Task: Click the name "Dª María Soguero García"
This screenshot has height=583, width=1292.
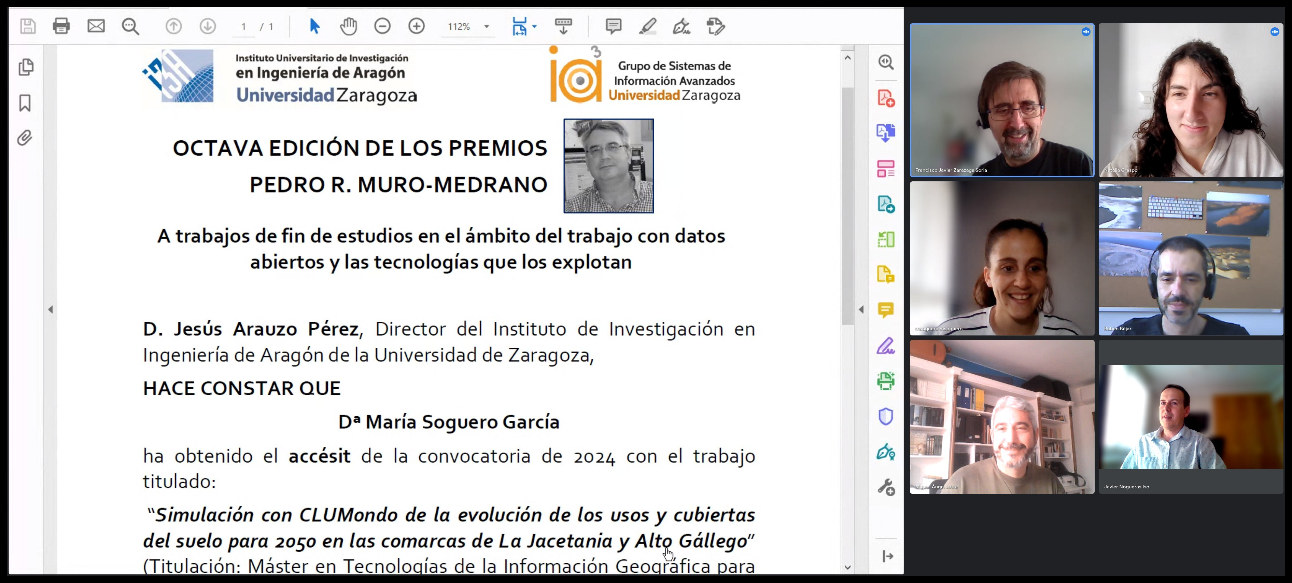Action: tap(449, 422)
